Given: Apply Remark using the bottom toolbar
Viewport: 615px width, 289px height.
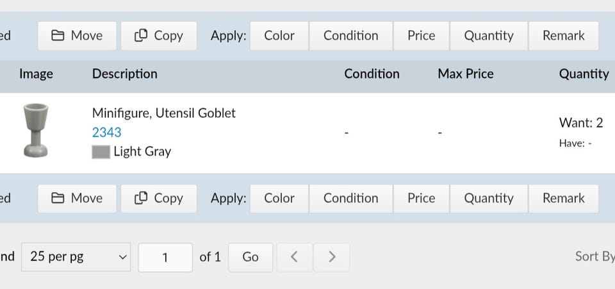Looking at the screenshot, I should coord(564,199).
